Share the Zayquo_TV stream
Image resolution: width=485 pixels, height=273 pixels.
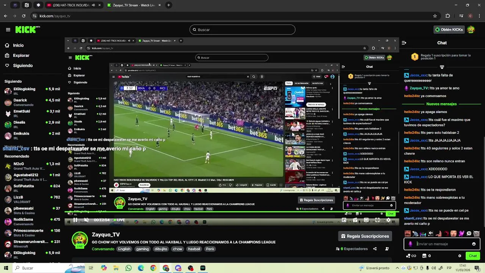(x=375, y=249)
